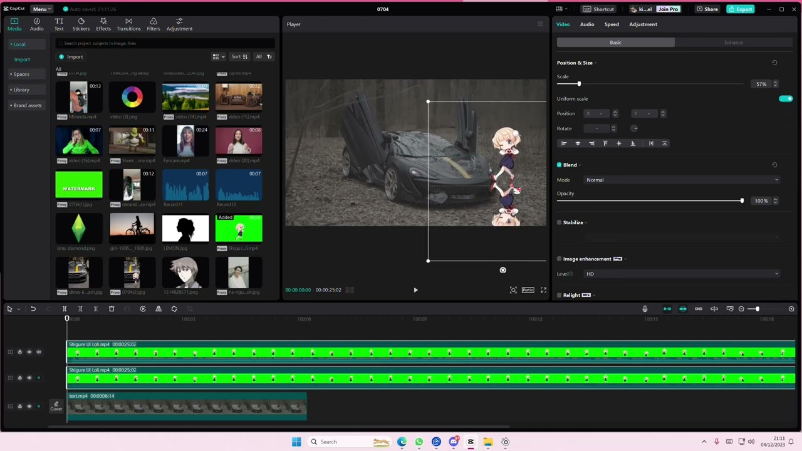Click the align top icon

tap(605, 143)
